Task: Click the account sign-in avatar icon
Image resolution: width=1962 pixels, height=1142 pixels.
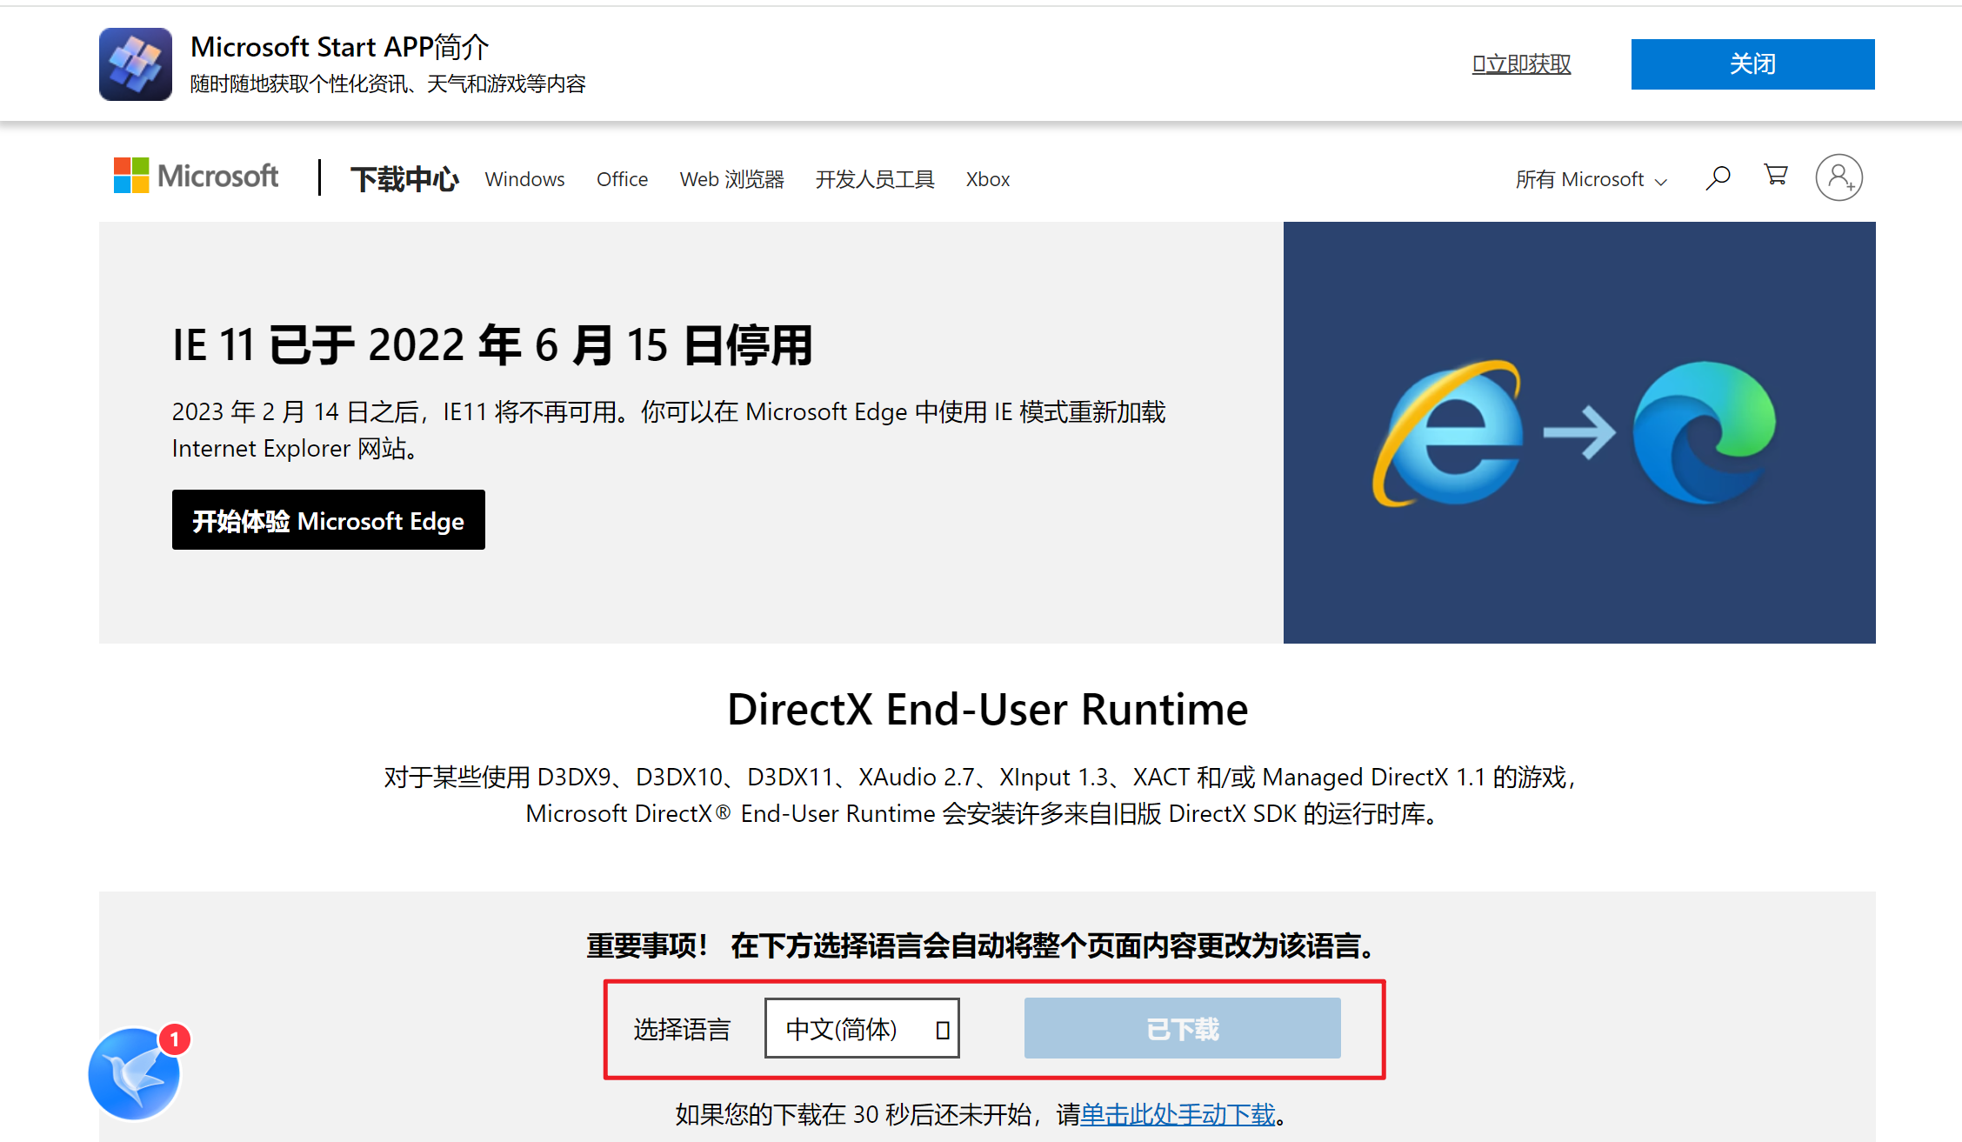Action: click(1839, 177)
